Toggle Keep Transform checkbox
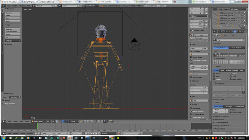Image resolution: width=249 pixels, height=140 pixels. [3, 104]
